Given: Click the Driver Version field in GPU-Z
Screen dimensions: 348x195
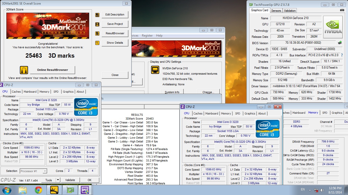Looking at the screenshot, I should pyautogui.click(x=306, y=86).
